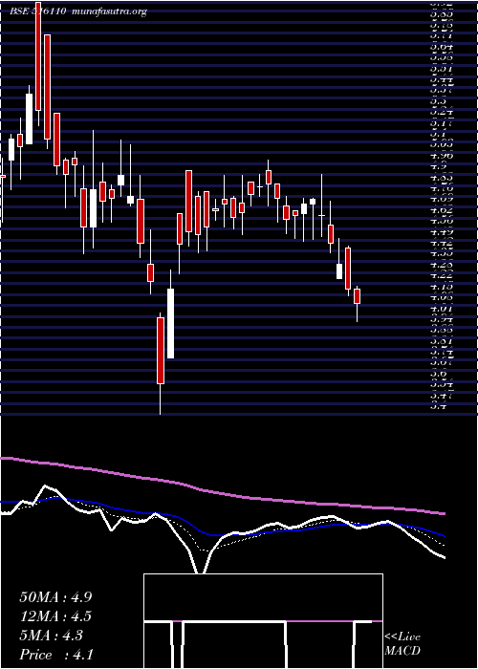Click the BSE 516110 ticker title
Screen dimensions: 478x669
(x=38, y=11)
